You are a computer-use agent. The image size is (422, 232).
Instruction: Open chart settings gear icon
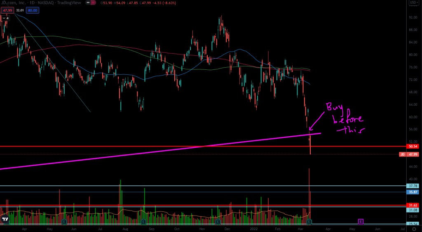[x=414, y=229]
